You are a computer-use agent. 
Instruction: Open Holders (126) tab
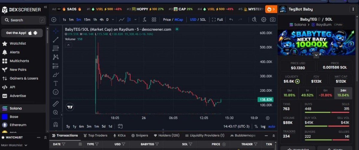click(x=166, y=135)
